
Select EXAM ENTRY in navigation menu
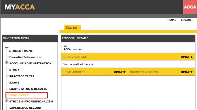[x=19, y=95]
